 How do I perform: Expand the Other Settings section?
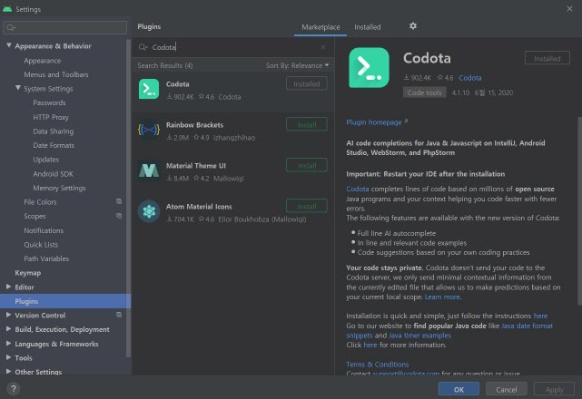(x=8, y=371)
